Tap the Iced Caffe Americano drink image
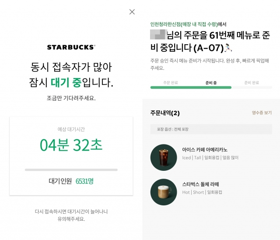The height and width of the screenshot is (240, 280). pos(164,157)
